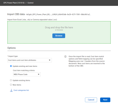118x106 pixels.
Task: Click the Cost item matching criteria label
Action: 24,70
